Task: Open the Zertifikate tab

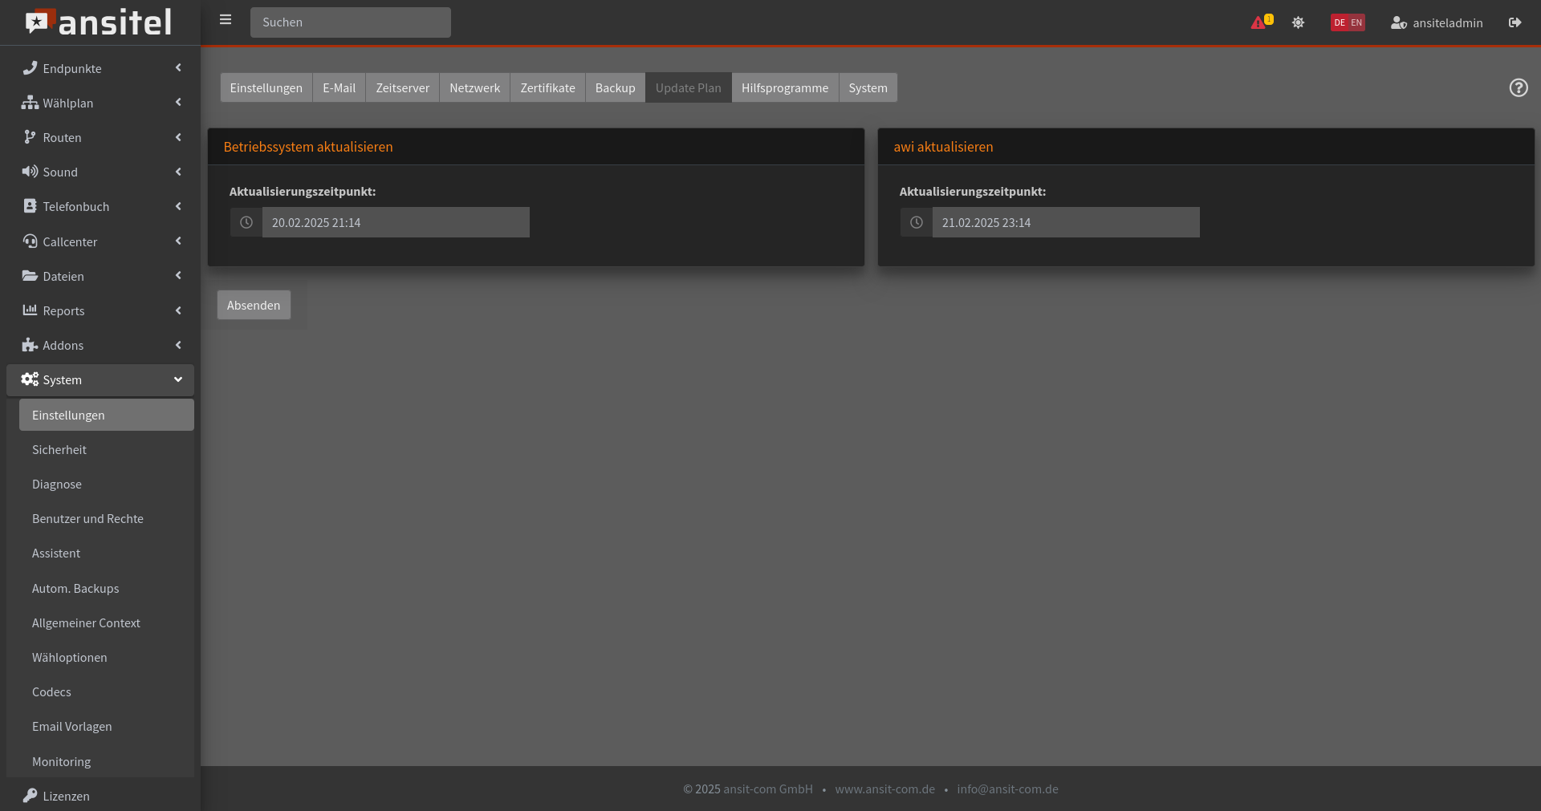Action: point(547,87)
